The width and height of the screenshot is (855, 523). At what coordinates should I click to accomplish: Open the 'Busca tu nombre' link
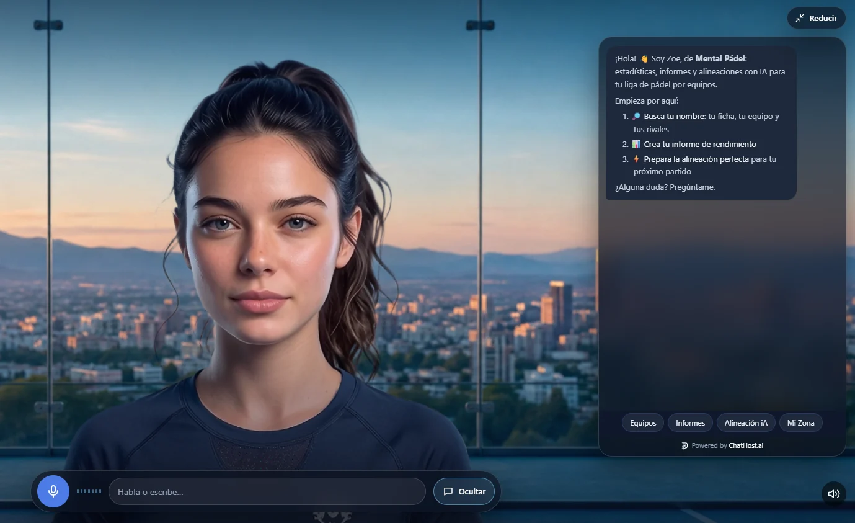[674, 116]
